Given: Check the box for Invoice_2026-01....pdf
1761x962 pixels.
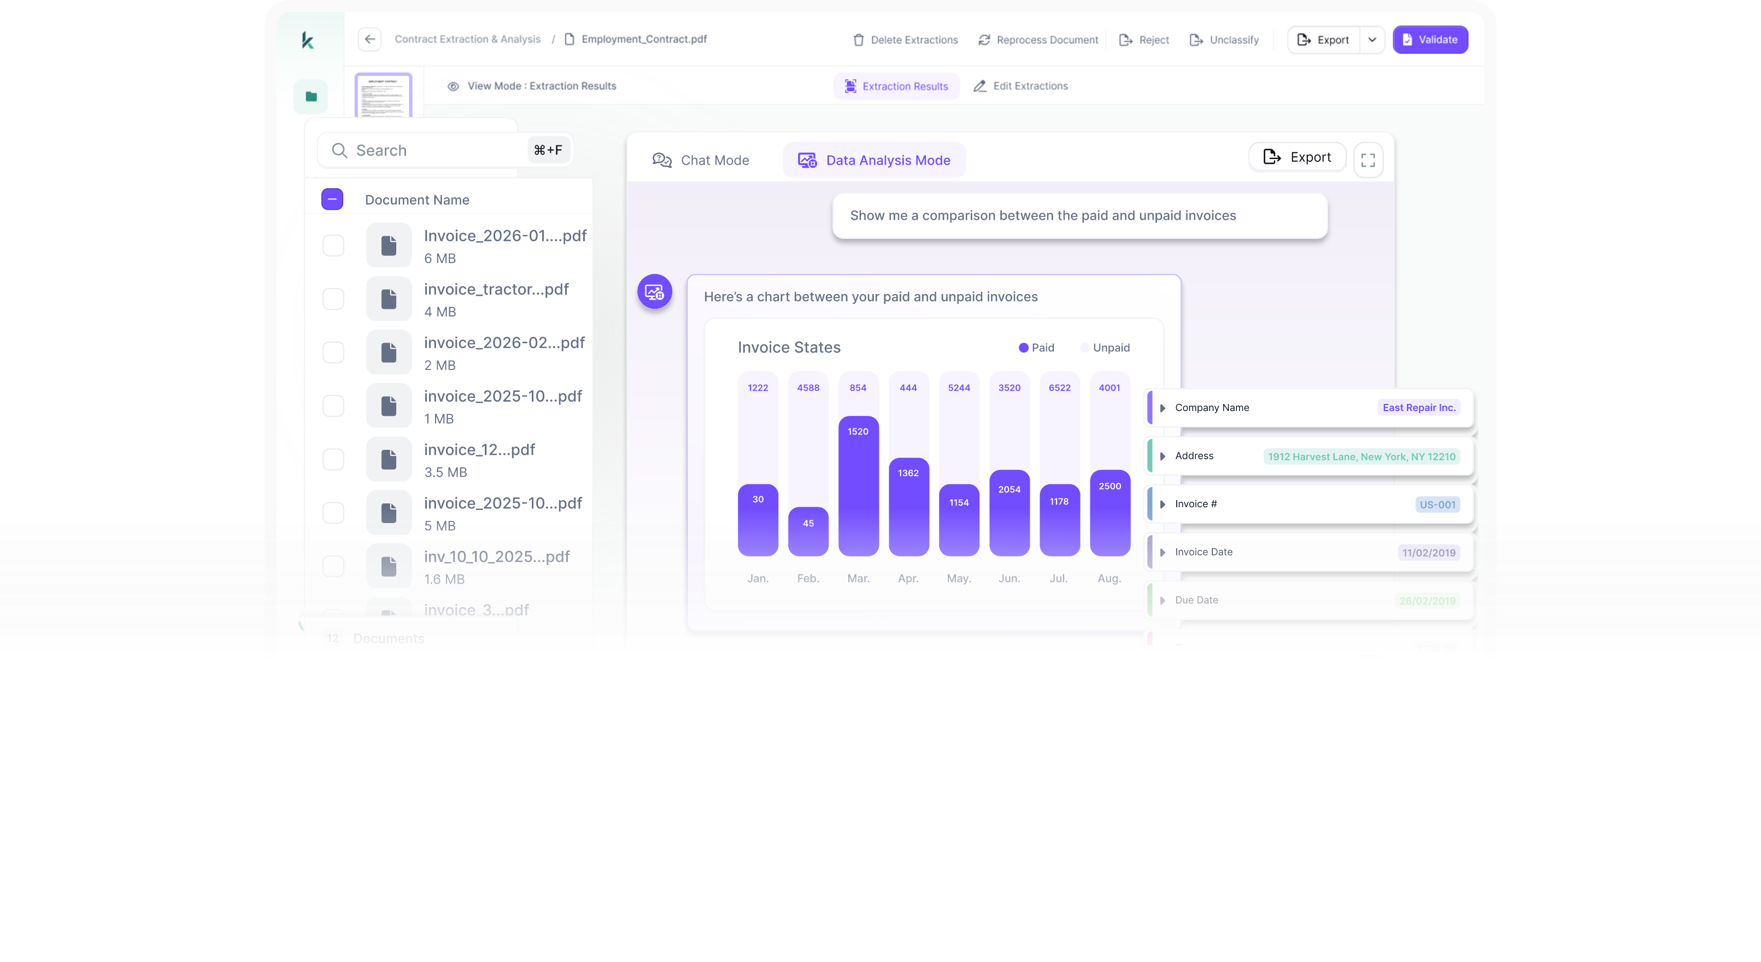Looking at the screenshot, I should 333,245.
